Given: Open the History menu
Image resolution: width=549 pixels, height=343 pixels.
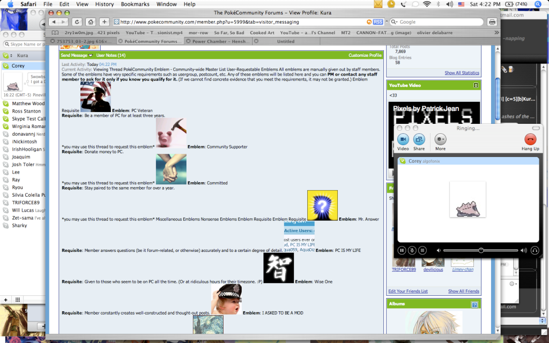Looking at the screenshot, I should [x=105, y=4].
